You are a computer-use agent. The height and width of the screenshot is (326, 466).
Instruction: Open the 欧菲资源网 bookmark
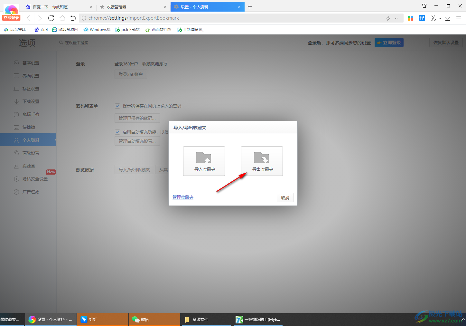pyautogui.click(x=65, y=29)
